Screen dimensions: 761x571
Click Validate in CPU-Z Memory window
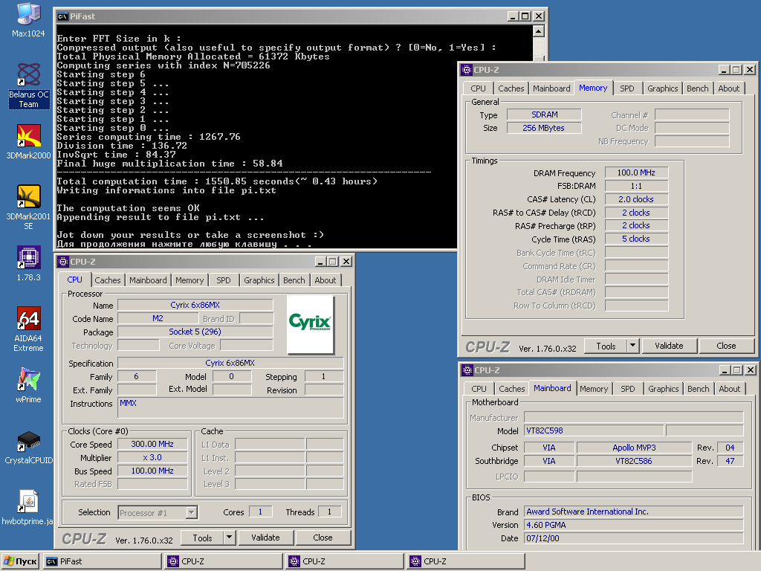coord(669,346)
